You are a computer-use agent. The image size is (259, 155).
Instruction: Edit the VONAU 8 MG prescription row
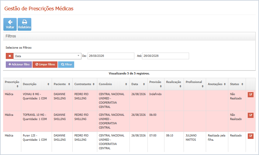pos(250,95)
